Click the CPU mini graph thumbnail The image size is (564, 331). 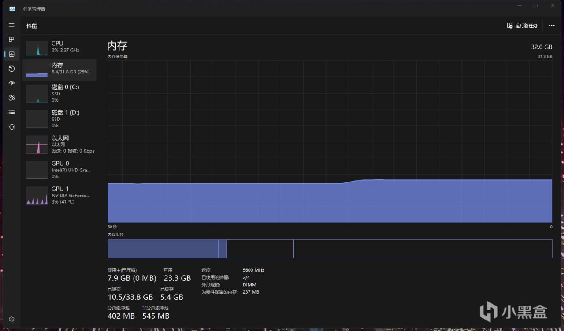[x=37, y=48]
